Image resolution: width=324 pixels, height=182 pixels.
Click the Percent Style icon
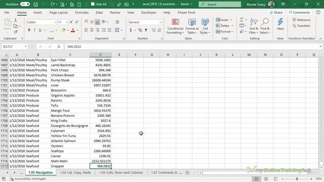(140, 30)
